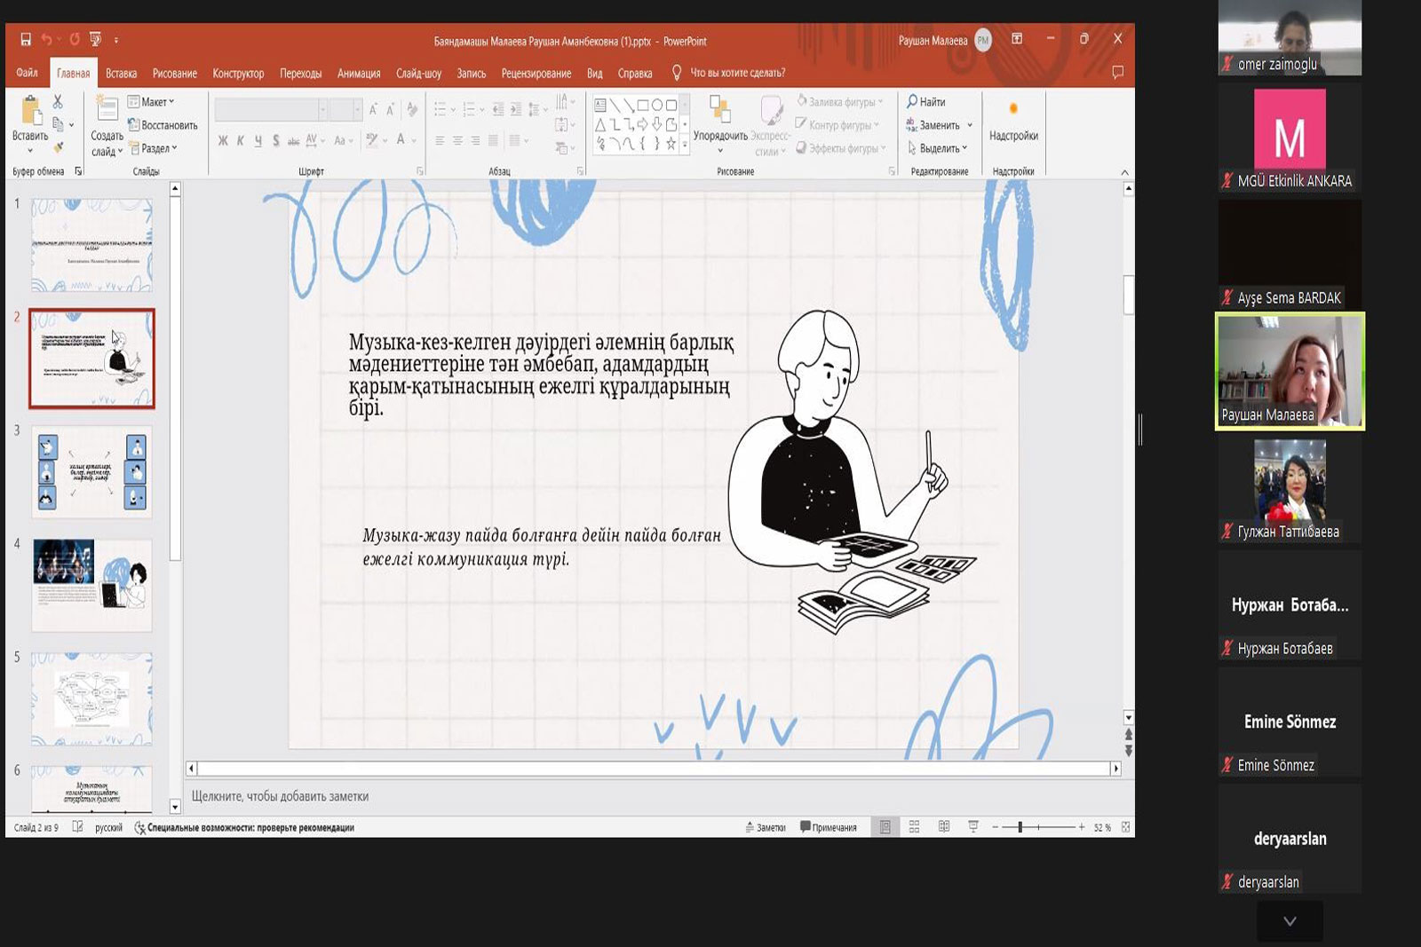Switch to the Анимация tab
This screenshot has height=947, width=1421.
pos(359,73)
